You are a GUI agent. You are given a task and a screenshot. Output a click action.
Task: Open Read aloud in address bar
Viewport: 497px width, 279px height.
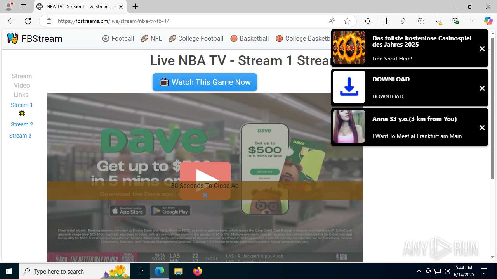[x=332, y=21]
